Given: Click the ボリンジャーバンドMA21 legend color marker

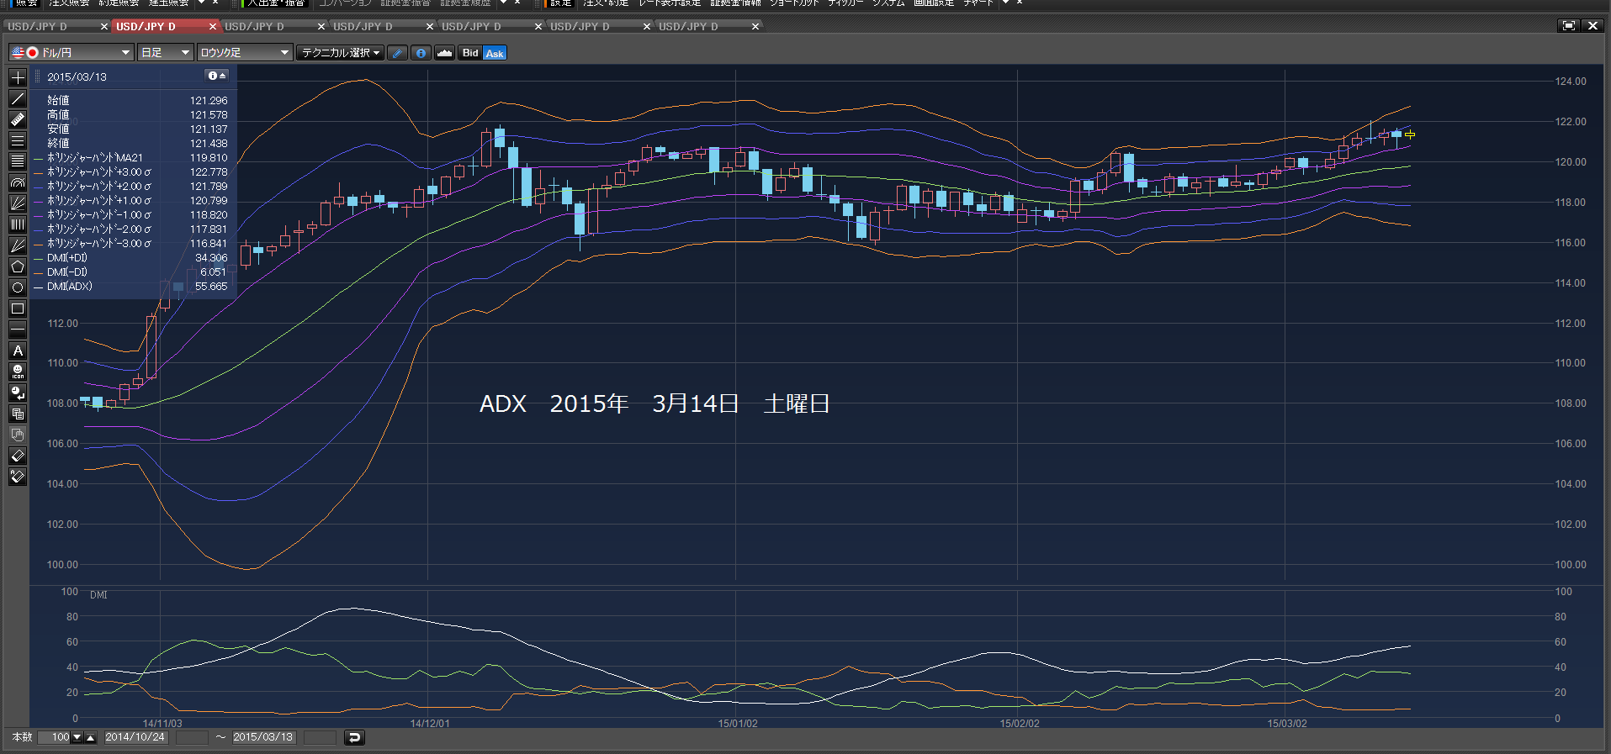Looking at the screenshot, I should tap(38, 158).
